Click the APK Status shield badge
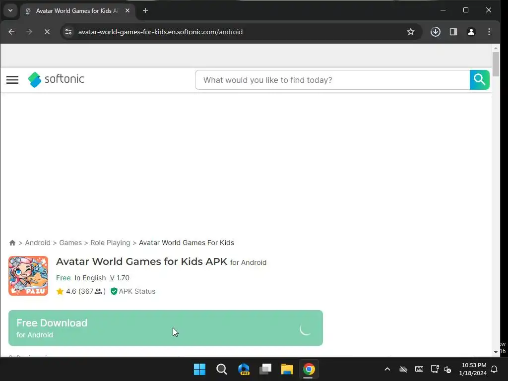The width and height of the screenshot is (508, 381). tap(133, 291)
